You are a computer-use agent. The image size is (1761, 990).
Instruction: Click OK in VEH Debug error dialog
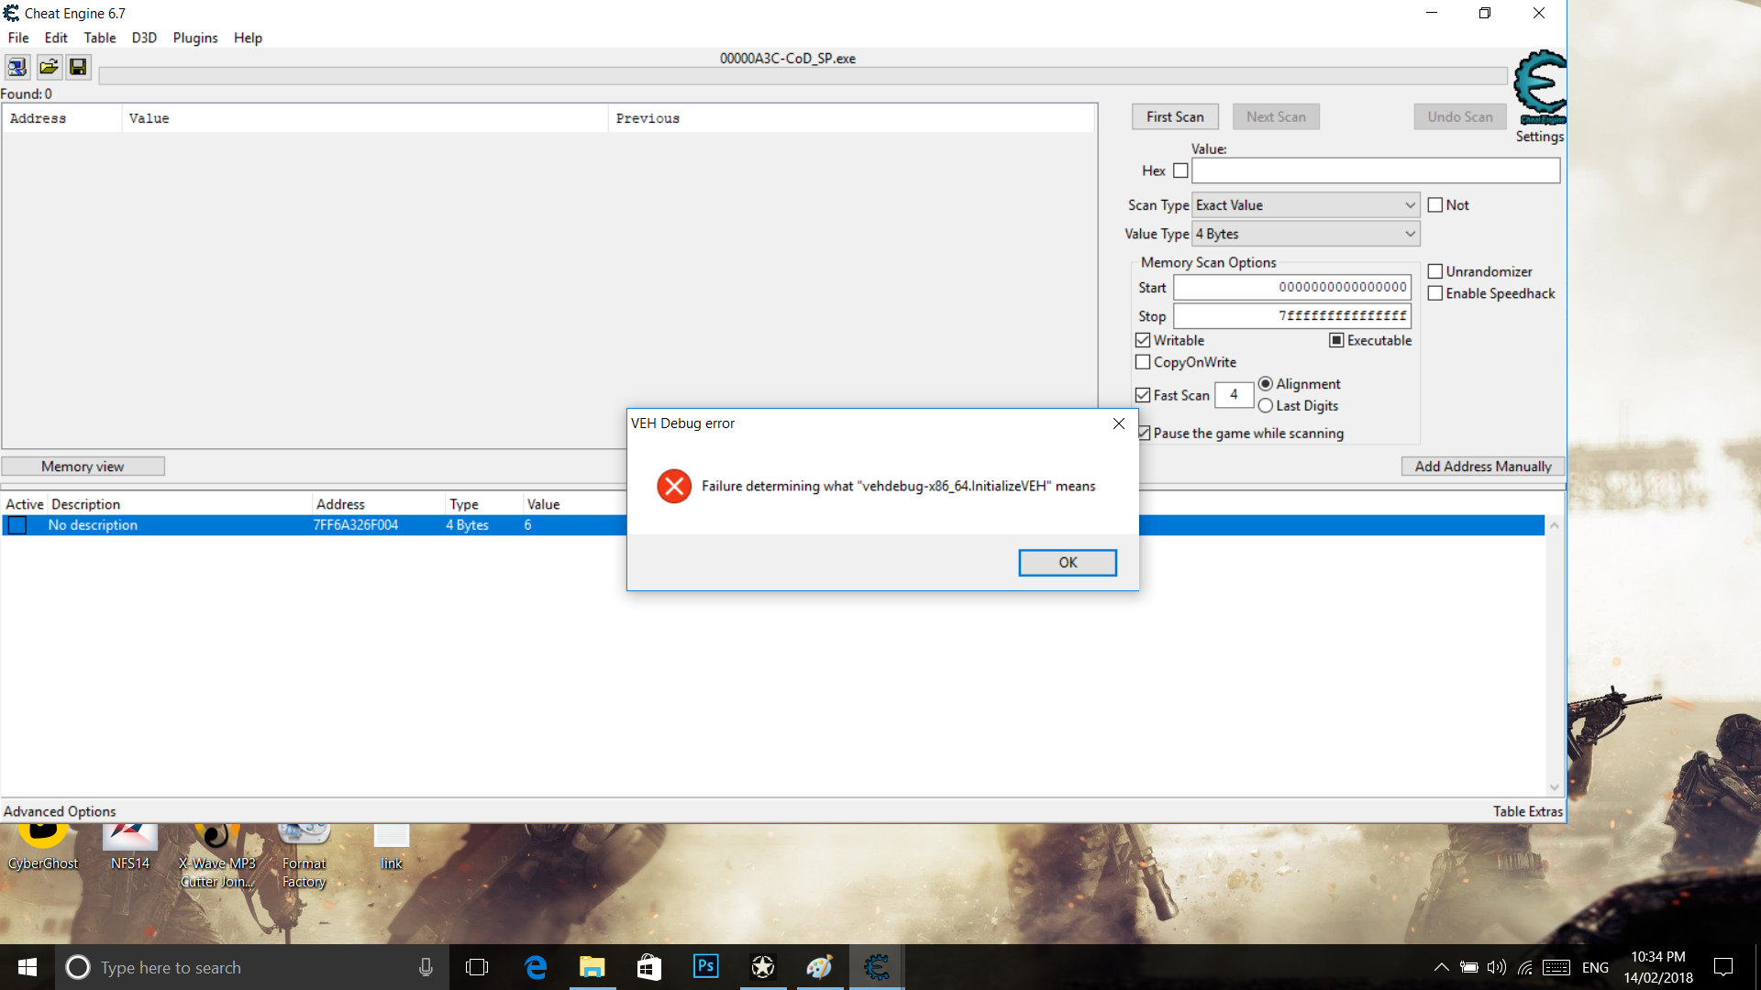(x=1067, y=562)
